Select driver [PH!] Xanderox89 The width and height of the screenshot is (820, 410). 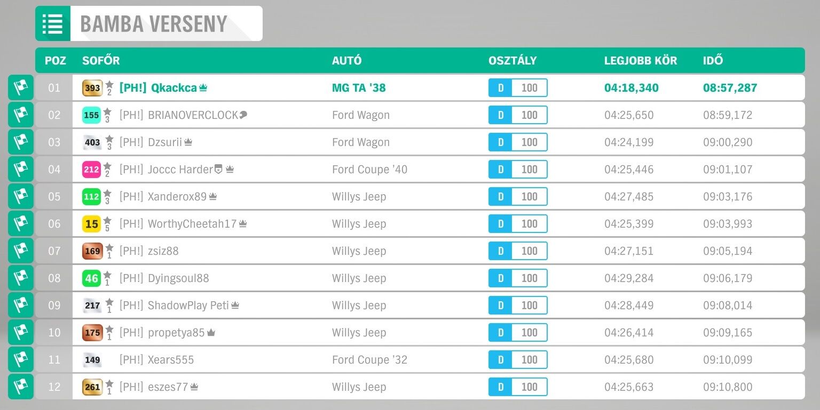click(163, 197)
